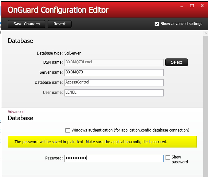
Task: Click the Advanced section label
Action: 16,112
